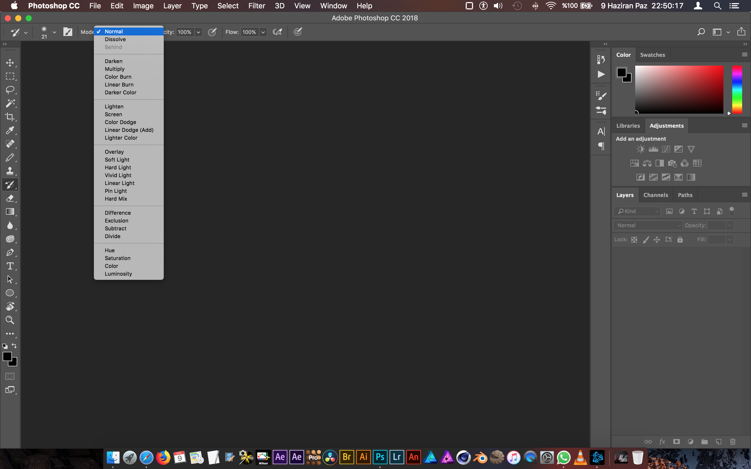Open the layer blend mode Normal dropdown
Image resolution: width=751 pixels, height=469 pixels.
click(648, 225)
